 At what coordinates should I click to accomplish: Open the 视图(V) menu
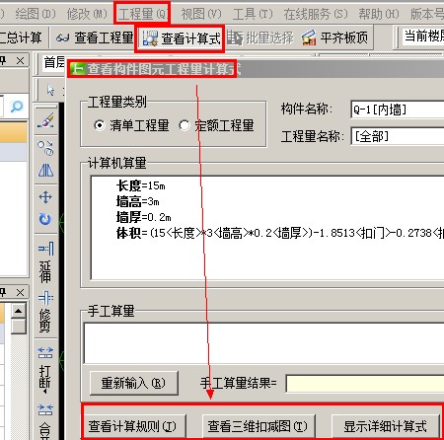(x=201, y=14)
